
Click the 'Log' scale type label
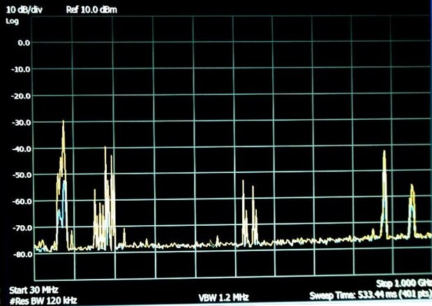tap(12, 21)
